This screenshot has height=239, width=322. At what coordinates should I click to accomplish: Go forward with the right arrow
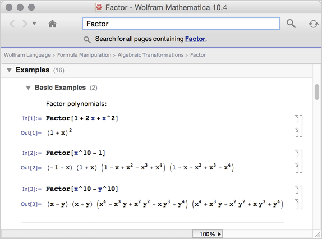[x=25, y=24]
